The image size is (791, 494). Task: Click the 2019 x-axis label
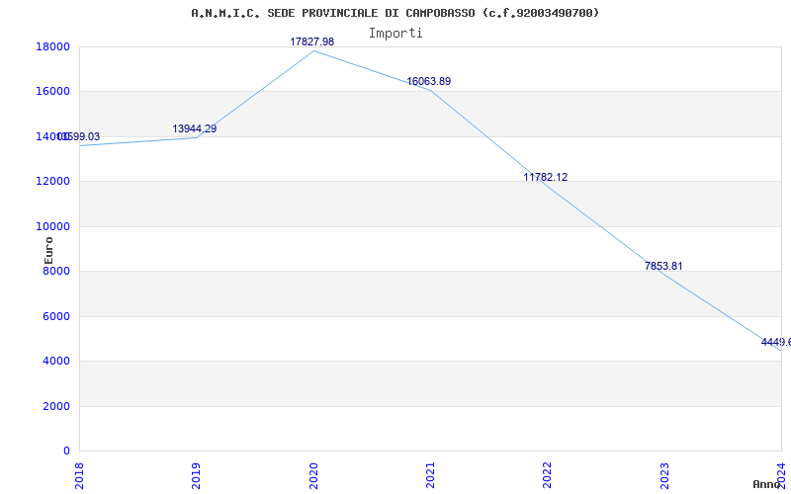coord(196,475)
